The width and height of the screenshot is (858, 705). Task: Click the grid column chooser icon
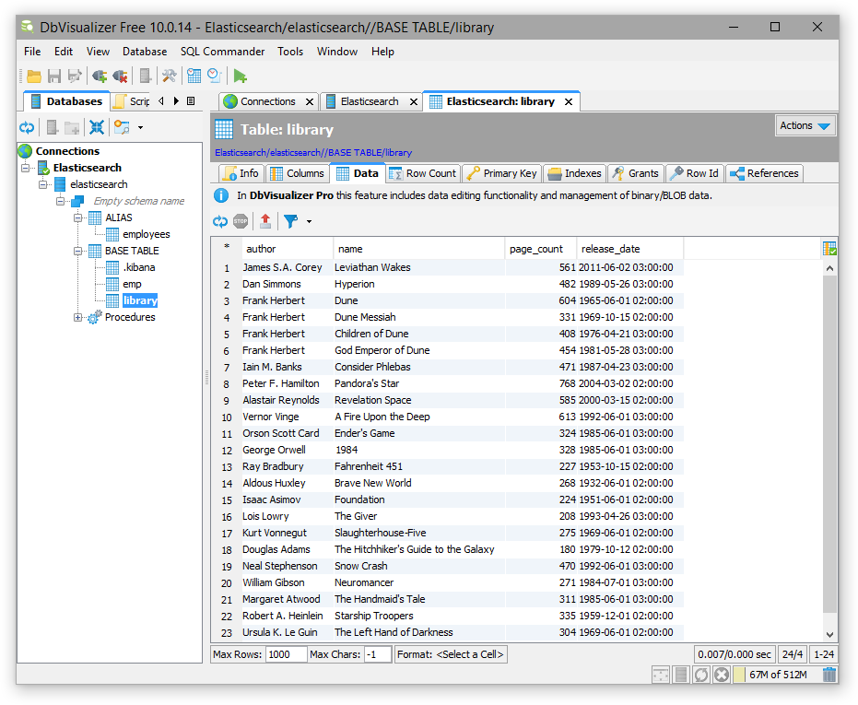[829, 249]
